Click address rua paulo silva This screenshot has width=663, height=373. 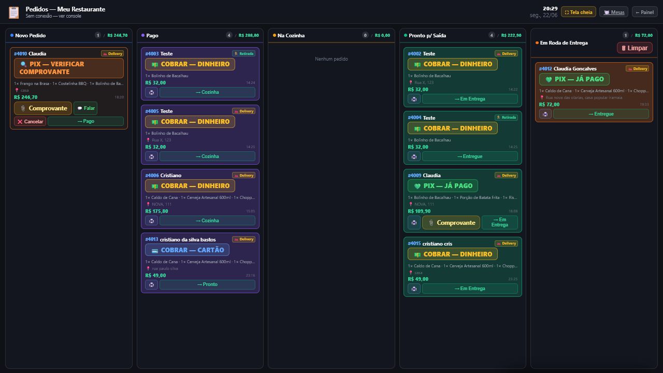click(x=164, y=269)
